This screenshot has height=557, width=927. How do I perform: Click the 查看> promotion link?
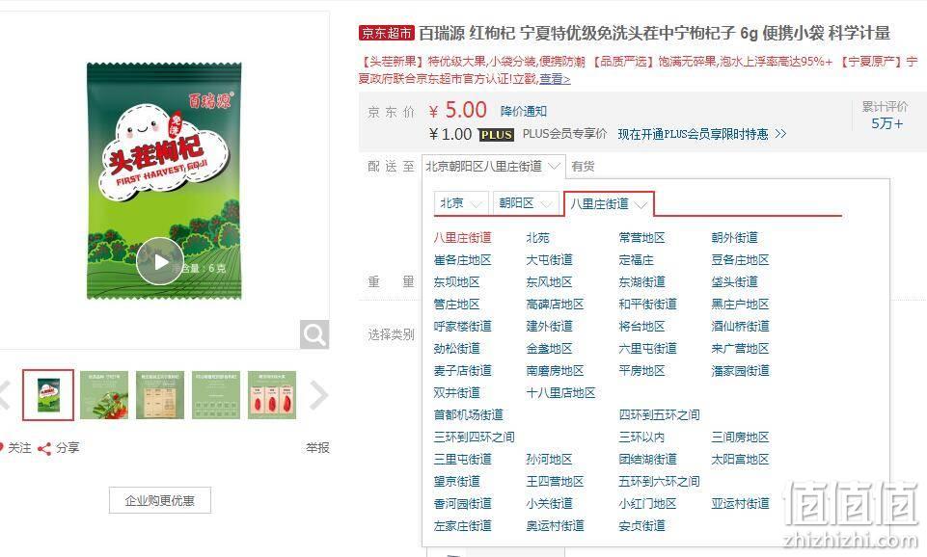pyautogui.click(x=555, y=79)
